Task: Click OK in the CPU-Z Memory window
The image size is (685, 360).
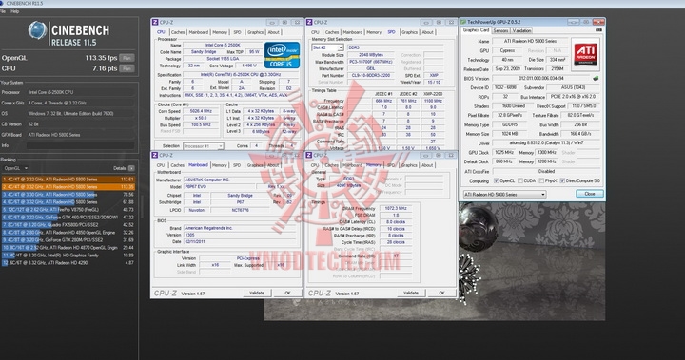Action: pyautogui.click(x=441, y=293)
